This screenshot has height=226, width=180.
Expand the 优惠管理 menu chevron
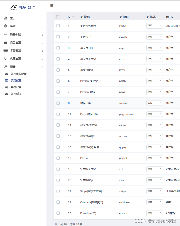pyautogui.click(x=42, y=59)
